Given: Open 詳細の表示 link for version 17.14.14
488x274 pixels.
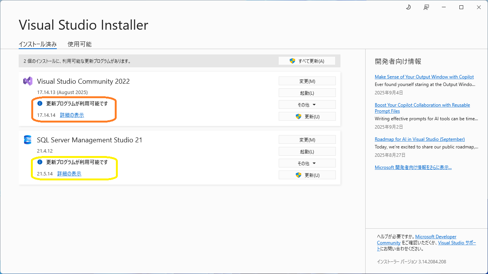Looking at the screenshot, I should coord(72,115).
